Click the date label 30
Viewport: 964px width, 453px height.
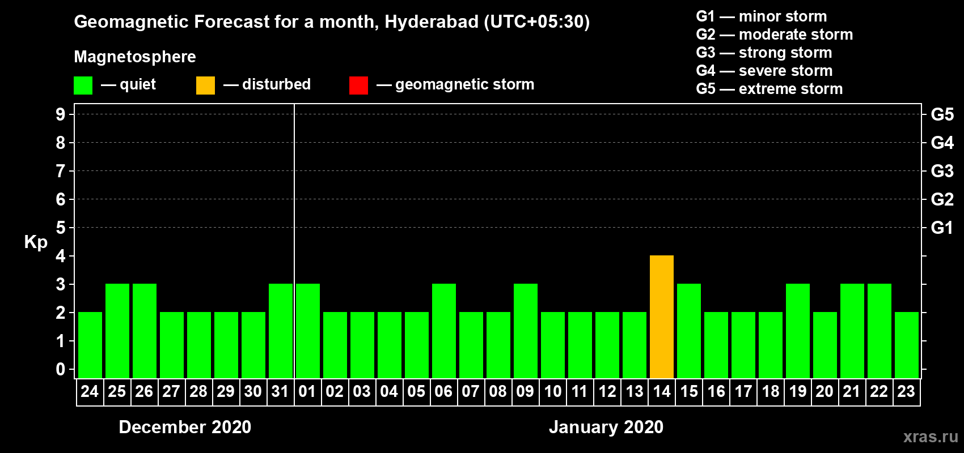pyautogui.click(x=253, y=391)
